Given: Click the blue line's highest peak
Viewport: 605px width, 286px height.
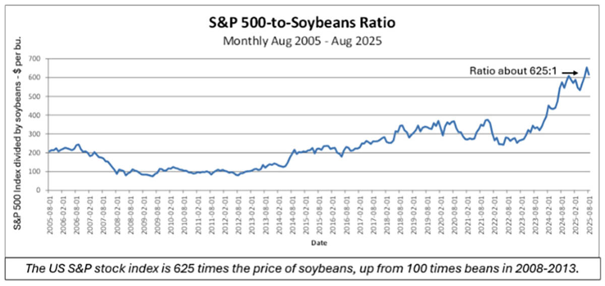Looking at the screenshot, I should point(587,67).
